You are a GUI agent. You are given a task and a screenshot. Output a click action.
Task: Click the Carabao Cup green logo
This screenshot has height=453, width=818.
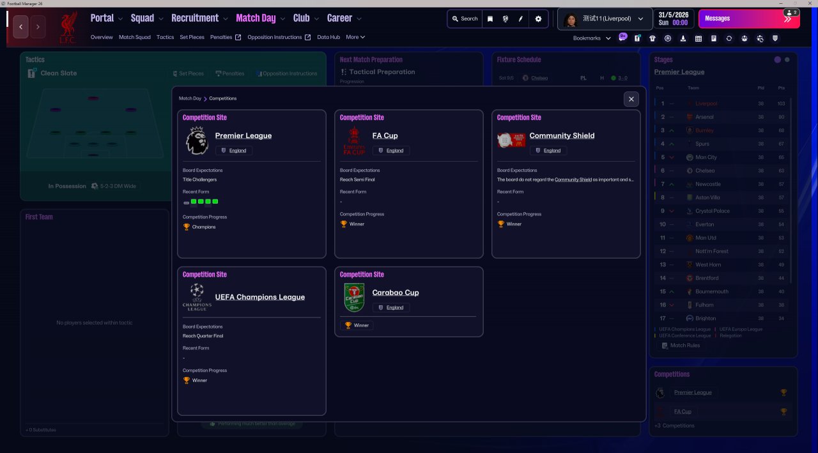click(354, 298)
